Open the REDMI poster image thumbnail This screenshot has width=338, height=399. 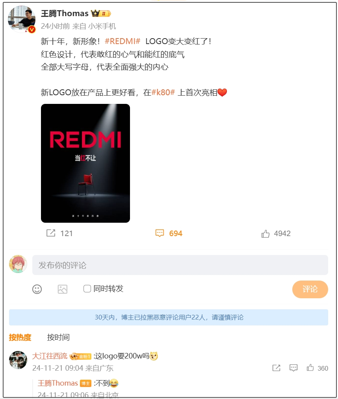click(85, 163)
